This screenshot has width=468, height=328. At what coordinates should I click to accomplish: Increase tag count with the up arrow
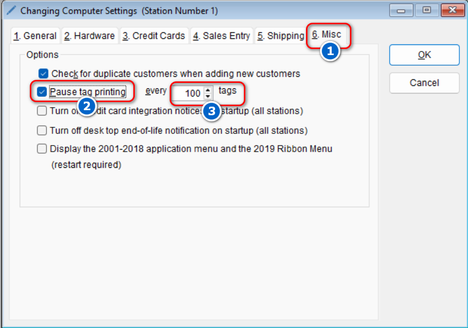(207, 90)
